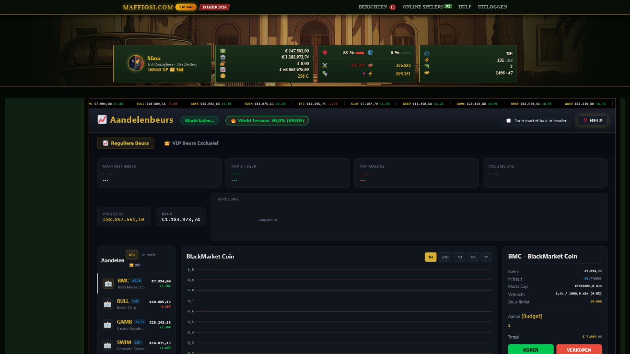Switch to Reguliere Beurs tab

click(x=125, y=143)
